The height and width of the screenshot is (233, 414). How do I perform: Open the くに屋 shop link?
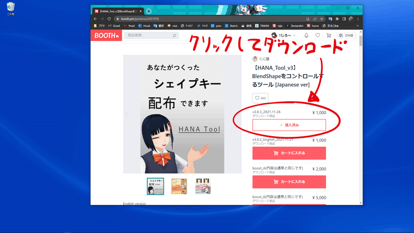click(x=261, y=59)
